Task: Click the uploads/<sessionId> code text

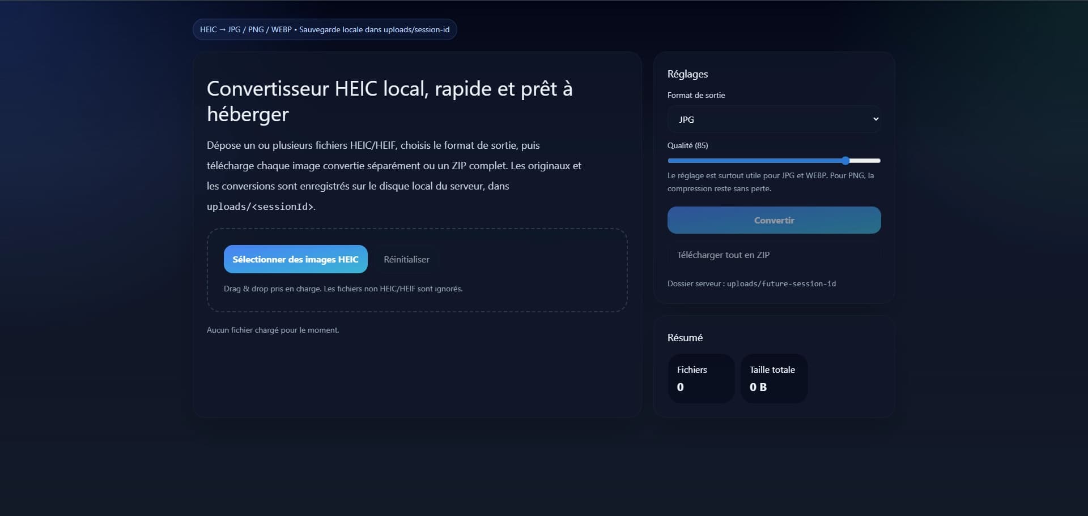Action: click(260, 207)
